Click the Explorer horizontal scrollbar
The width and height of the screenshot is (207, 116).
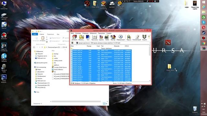tap(76, 101)
